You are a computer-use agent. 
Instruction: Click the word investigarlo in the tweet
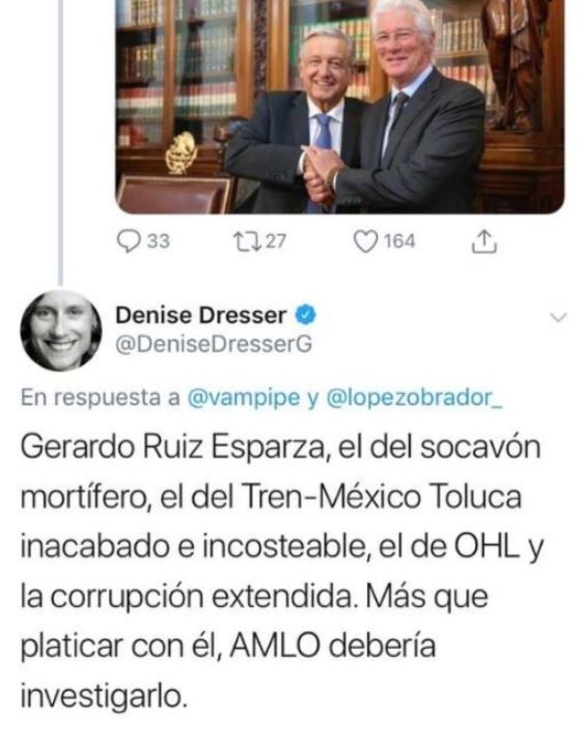tap(103, 697)
